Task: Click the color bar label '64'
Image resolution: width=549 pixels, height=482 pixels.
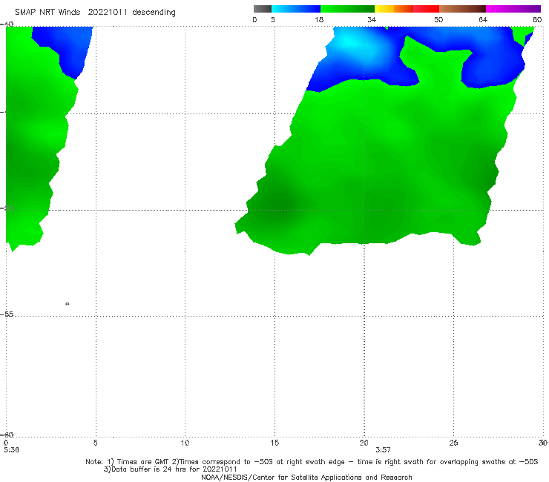Action: pos(483,20)
